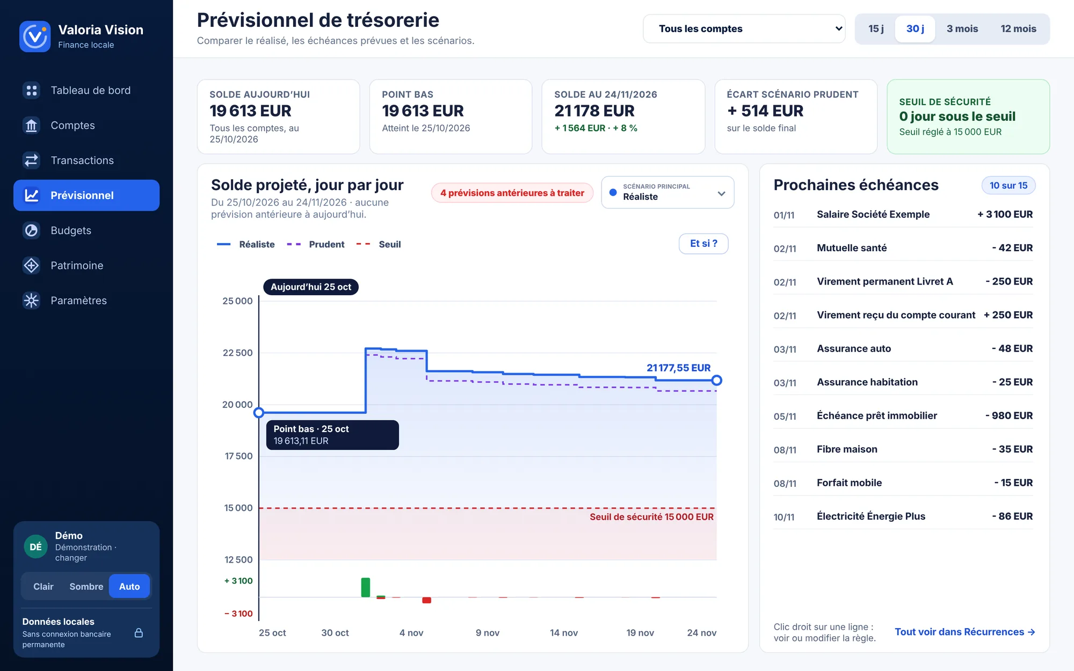Select the Fibre maison row

tap(903, 449)
